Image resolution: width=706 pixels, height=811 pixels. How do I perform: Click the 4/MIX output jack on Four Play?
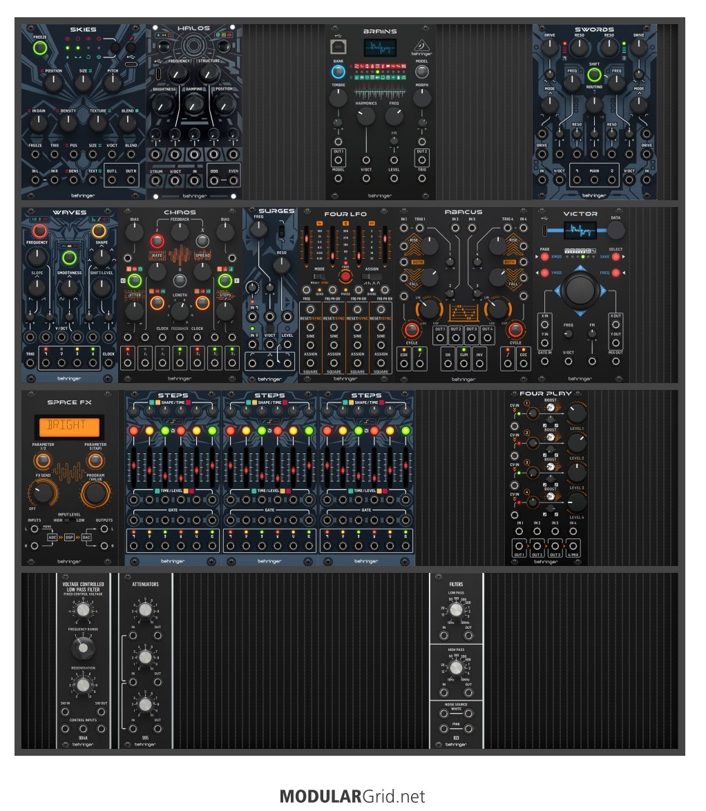coord(573,546)
